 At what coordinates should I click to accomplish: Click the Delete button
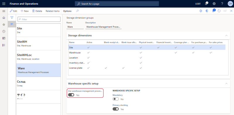click(37, 11)
